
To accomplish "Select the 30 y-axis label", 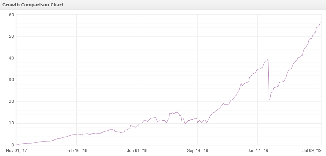I will pos(11,80).
